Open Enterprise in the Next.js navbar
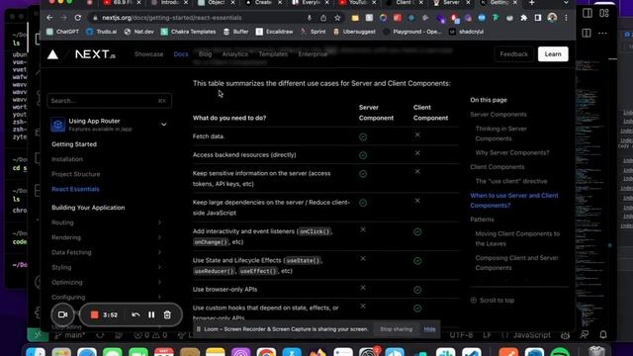This screenshot has height=356, width=633. point(313,54)
